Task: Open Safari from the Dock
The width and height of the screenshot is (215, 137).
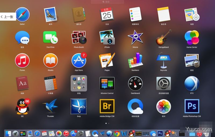Action: (x=37, y=134)
